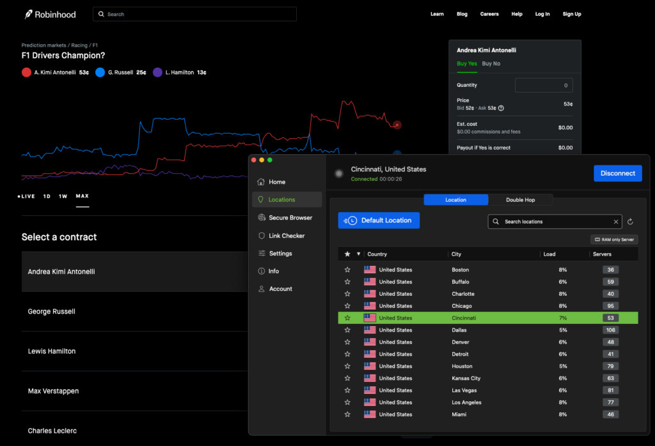Show the LIVE chart range
The width and height of the screenshot is (655, 446).
pos(26,196)
